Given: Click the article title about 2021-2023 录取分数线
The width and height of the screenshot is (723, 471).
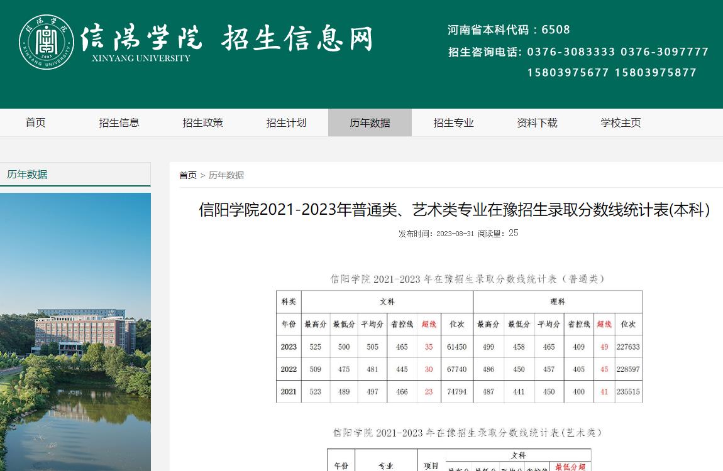Looking at the screenshot, I should click(x=454, y=210).
